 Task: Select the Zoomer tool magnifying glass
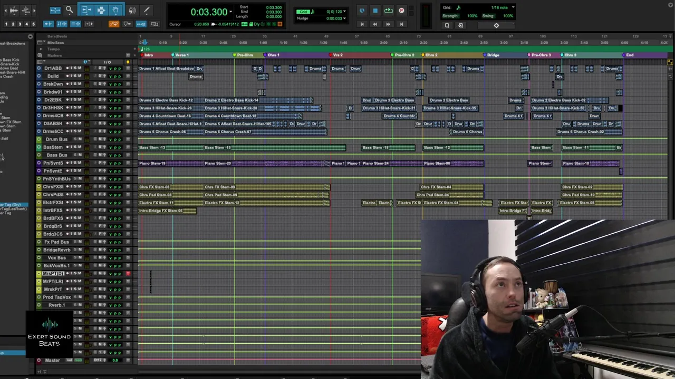(69, 10)
